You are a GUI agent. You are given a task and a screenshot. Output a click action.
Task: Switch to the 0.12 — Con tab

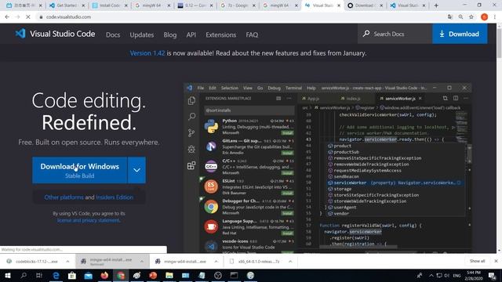195,5
